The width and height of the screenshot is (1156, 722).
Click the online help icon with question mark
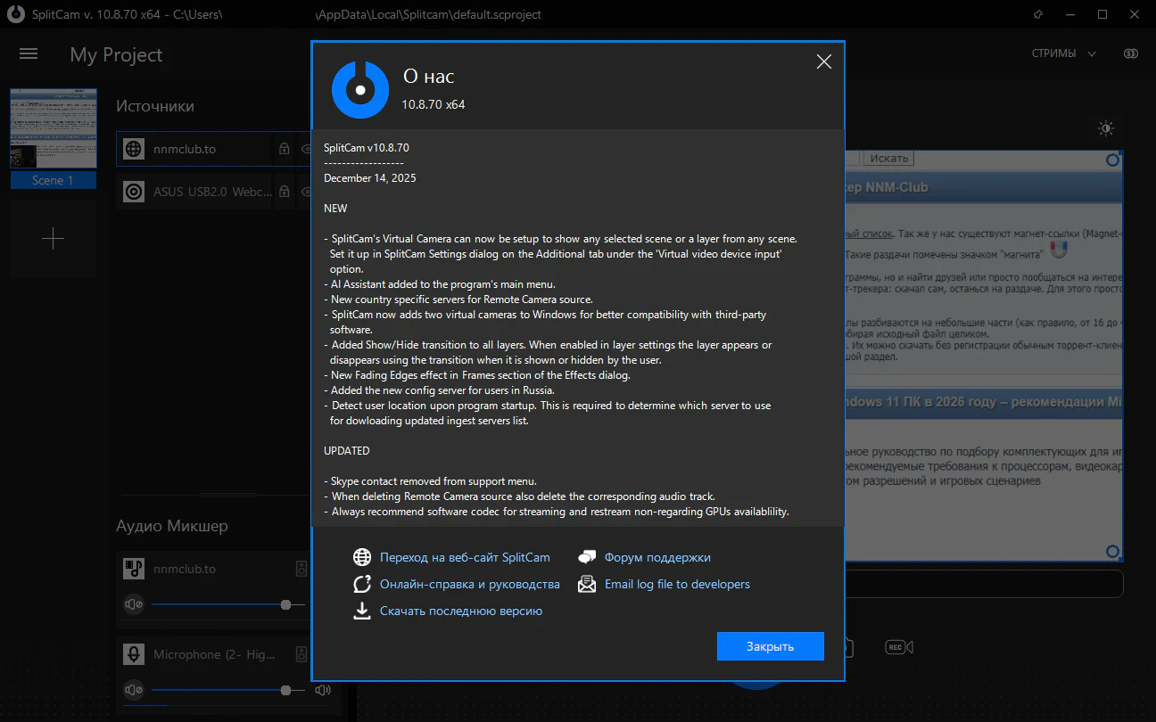click(x=362, y=584)
